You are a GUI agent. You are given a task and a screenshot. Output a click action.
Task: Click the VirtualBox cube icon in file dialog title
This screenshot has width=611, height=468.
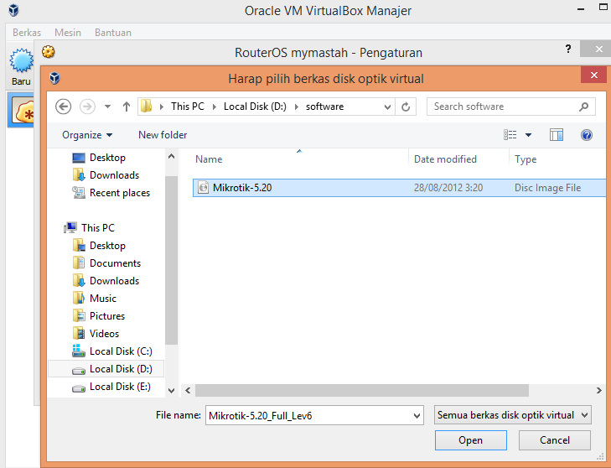[54, 78]
